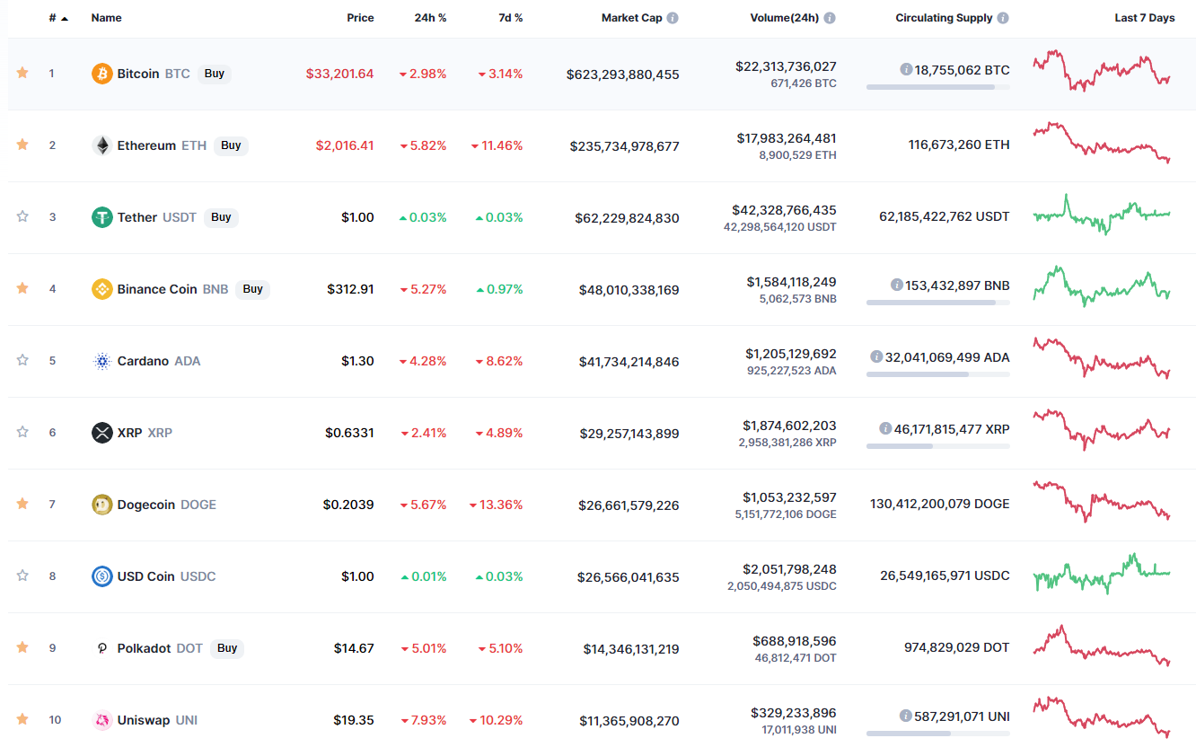Viewport: 1196px width, 747px height.
Task: Click info icon beside XRP supply
Action: [x=885, y=429]
